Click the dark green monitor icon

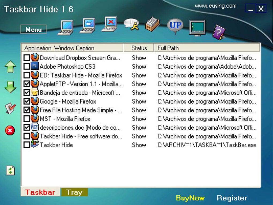pos(197,28)
